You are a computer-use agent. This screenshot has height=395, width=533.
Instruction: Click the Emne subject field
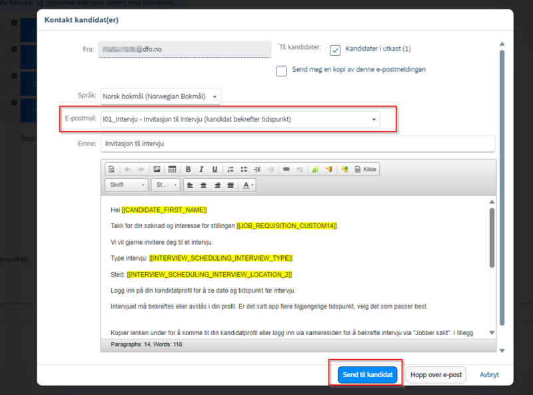click(x=298, y=144)
